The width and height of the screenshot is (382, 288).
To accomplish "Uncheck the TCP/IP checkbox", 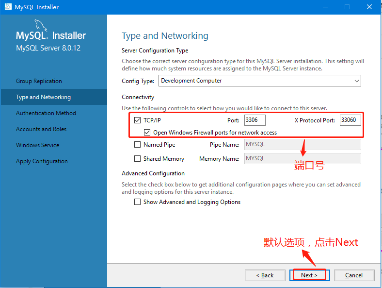I will pos(137,120).
